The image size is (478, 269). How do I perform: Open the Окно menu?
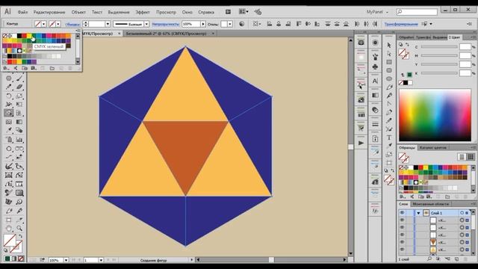(187, 12)
